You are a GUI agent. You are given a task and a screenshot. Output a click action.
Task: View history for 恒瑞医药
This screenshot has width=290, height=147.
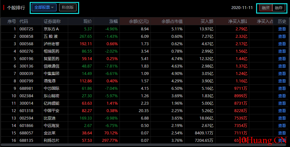tap(282, 51)
